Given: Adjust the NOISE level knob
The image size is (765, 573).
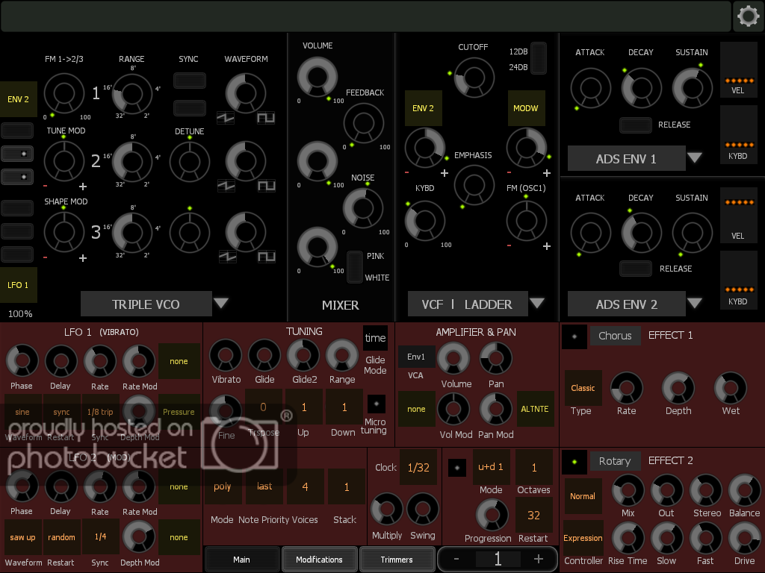Looking at the screenshot, I should pyautogui.click(x=364, y=207).
